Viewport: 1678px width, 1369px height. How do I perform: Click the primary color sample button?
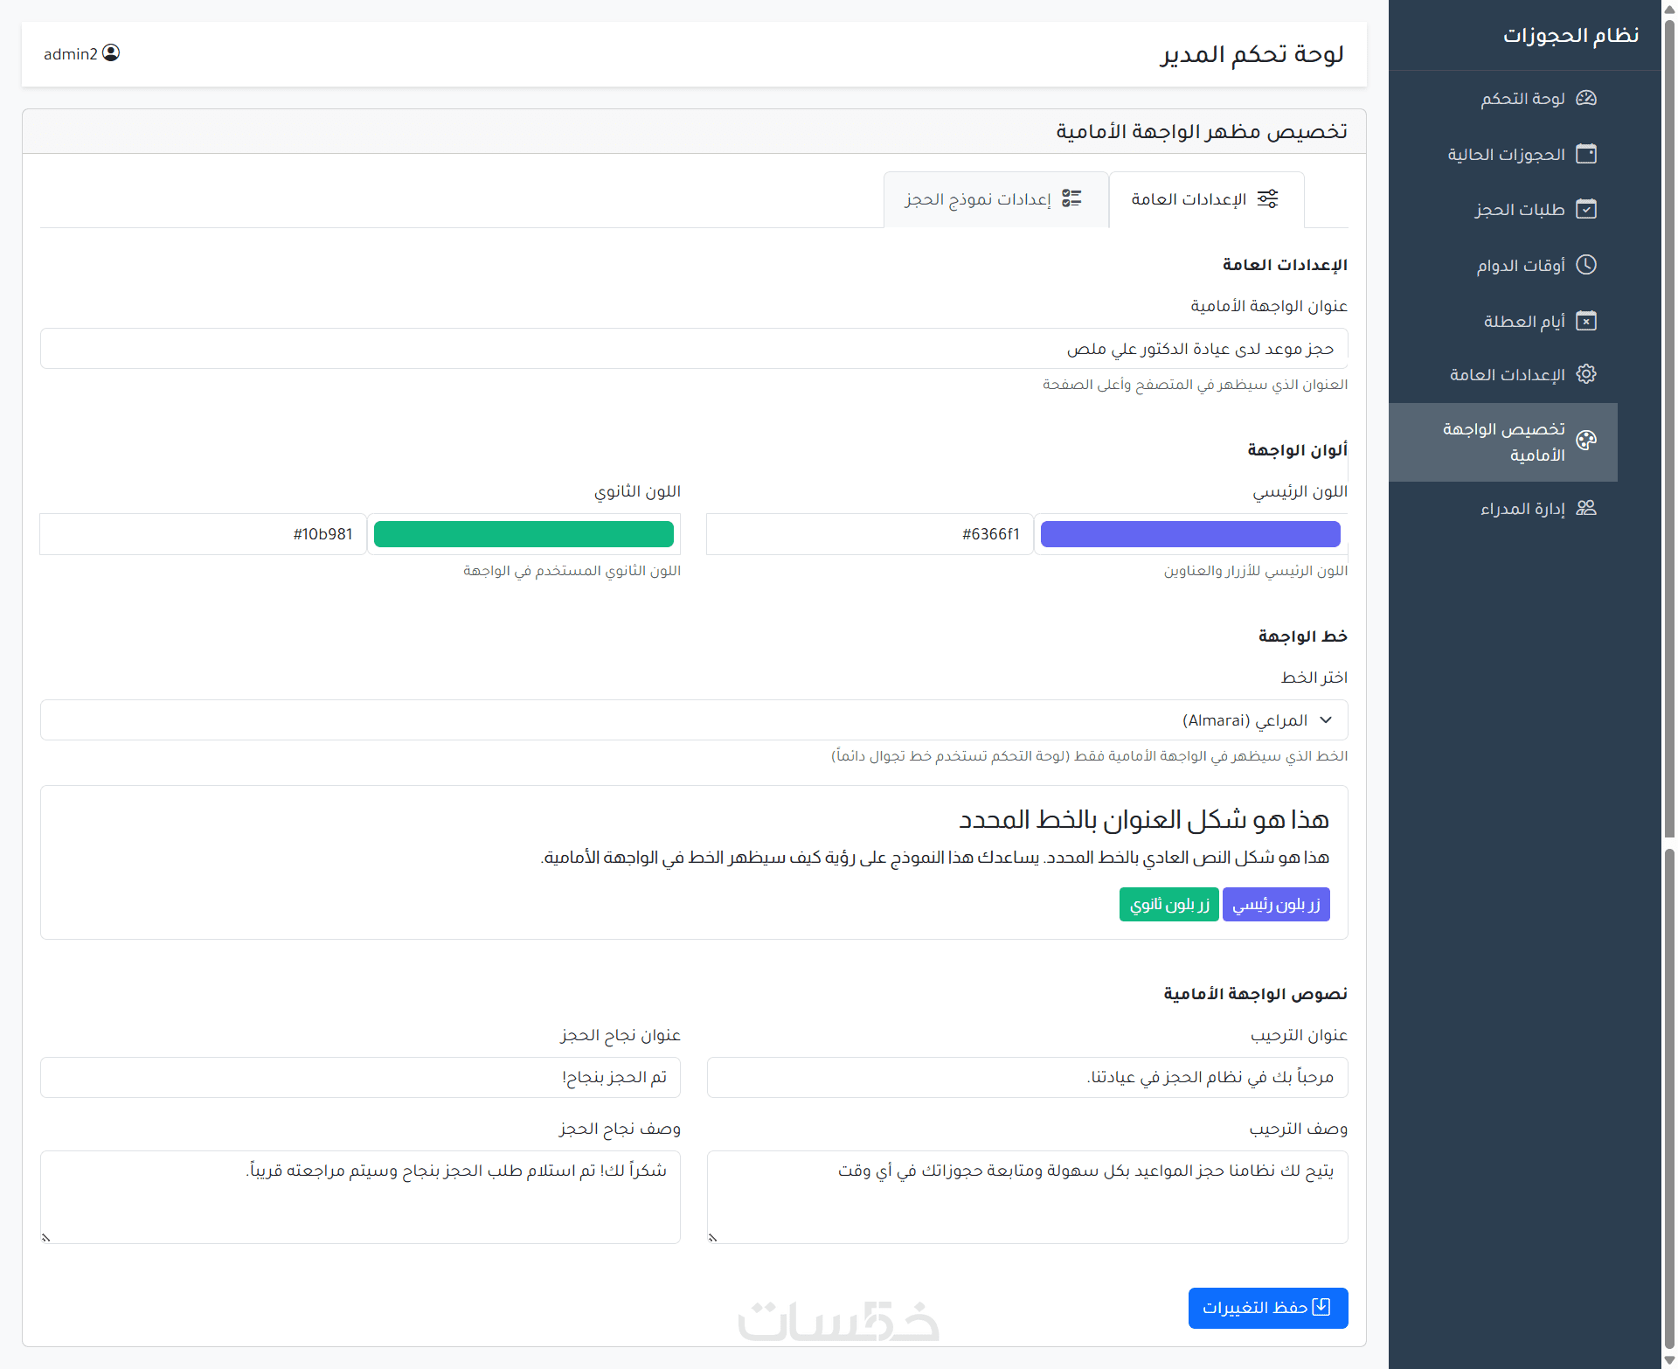click(1275, 904)
